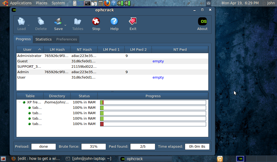Viewport: 277px width, 162px height.
Task: Open the Trash icon in bottom panel
Action: 220,159
